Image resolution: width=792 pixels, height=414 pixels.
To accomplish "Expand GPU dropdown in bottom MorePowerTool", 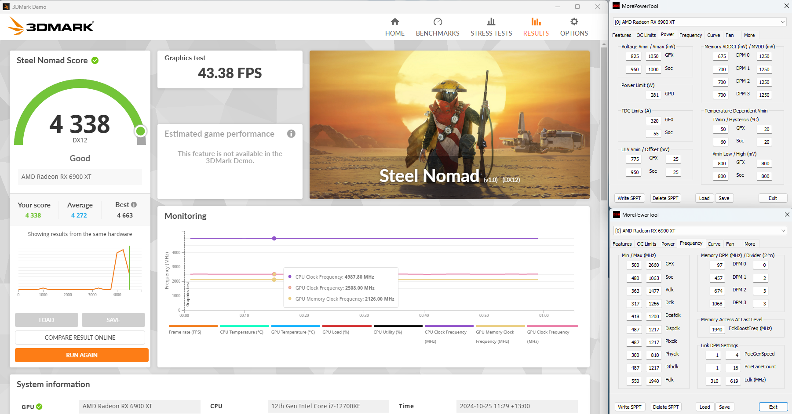I will [783, 231].
